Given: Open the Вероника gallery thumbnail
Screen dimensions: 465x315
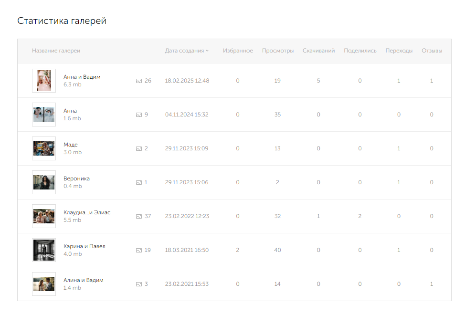Looking at the screenshot, I should 44,182.
